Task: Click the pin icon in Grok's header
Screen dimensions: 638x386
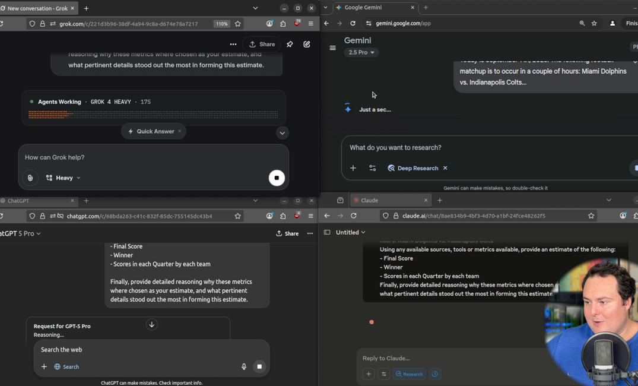Action: pyautogui.click(x=290, y=45)
